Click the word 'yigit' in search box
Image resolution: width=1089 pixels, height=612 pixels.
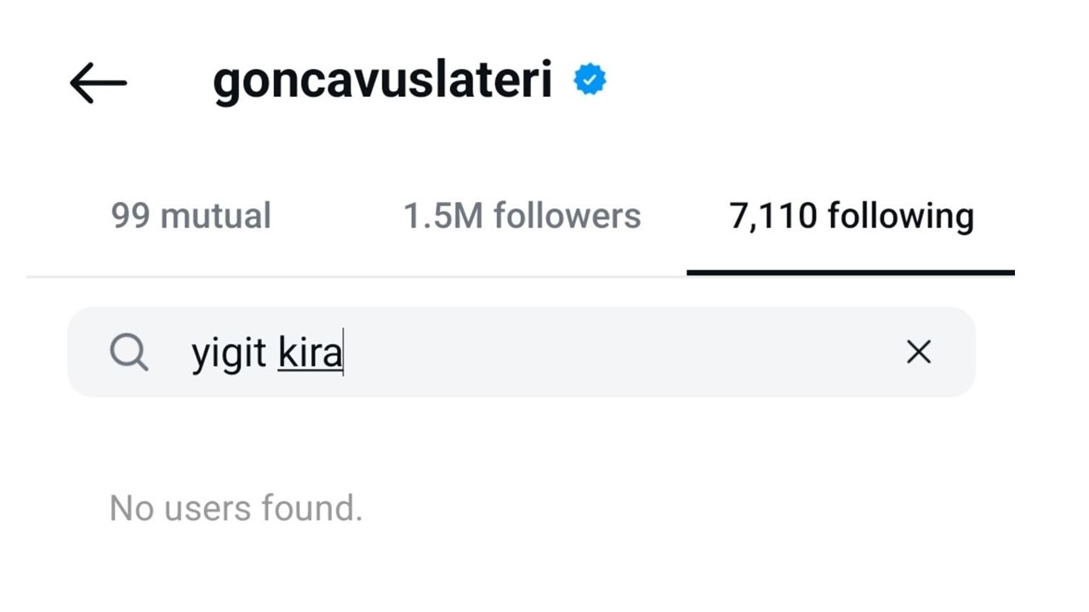pos(229,354)
